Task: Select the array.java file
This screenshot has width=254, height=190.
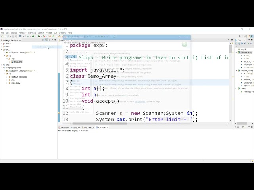Action: 17,62
